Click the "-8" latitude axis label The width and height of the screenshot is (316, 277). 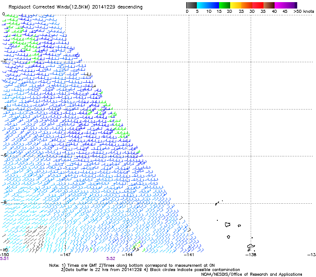[x=3, y=202]
